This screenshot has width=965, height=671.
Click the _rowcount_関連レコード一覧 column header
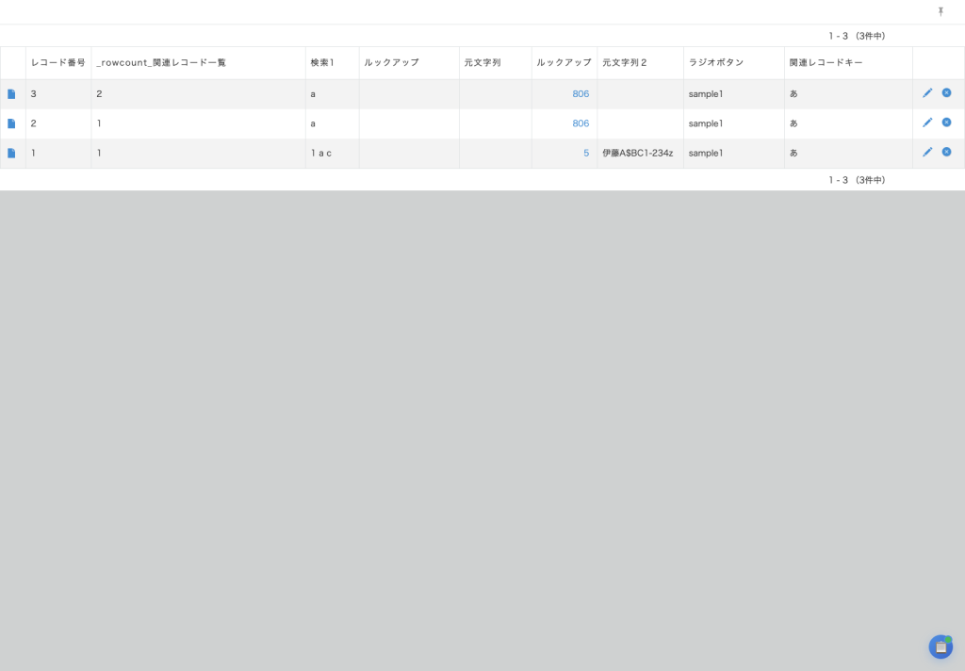tap(161, 63)
